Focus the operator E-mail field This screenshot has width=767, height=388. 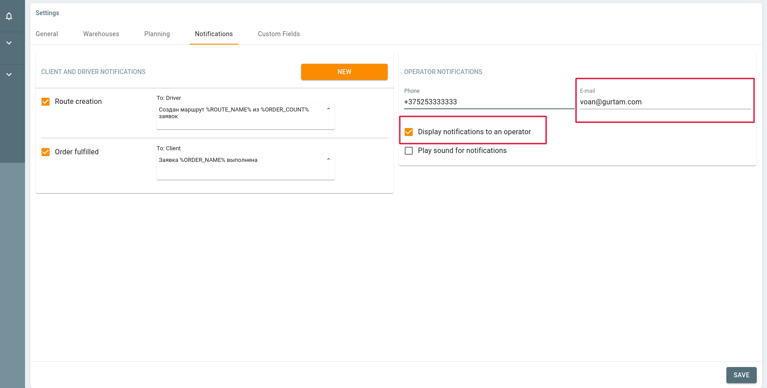click(665, 102)
